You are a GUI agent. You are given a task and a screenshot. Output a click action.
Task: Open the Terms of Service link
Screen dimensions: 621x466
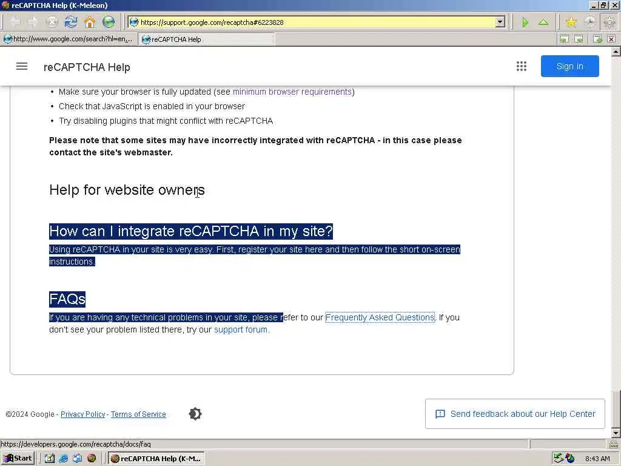click(x=138, y=414)
